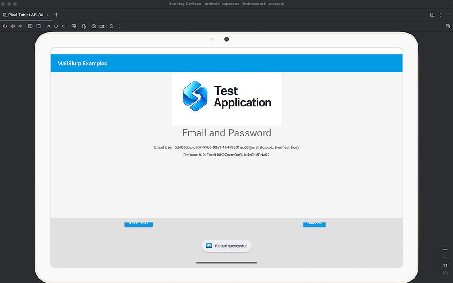Click the rotate left icon

pyautogui.click(x=30, y=26)
